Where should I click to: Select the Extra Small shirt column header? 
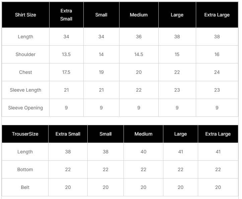pyautogui.click(x=66, y=15)
